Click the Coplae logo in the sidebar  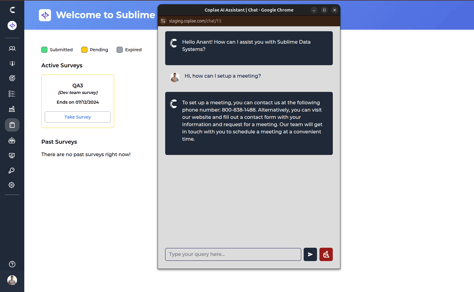[x=12, y=10]
